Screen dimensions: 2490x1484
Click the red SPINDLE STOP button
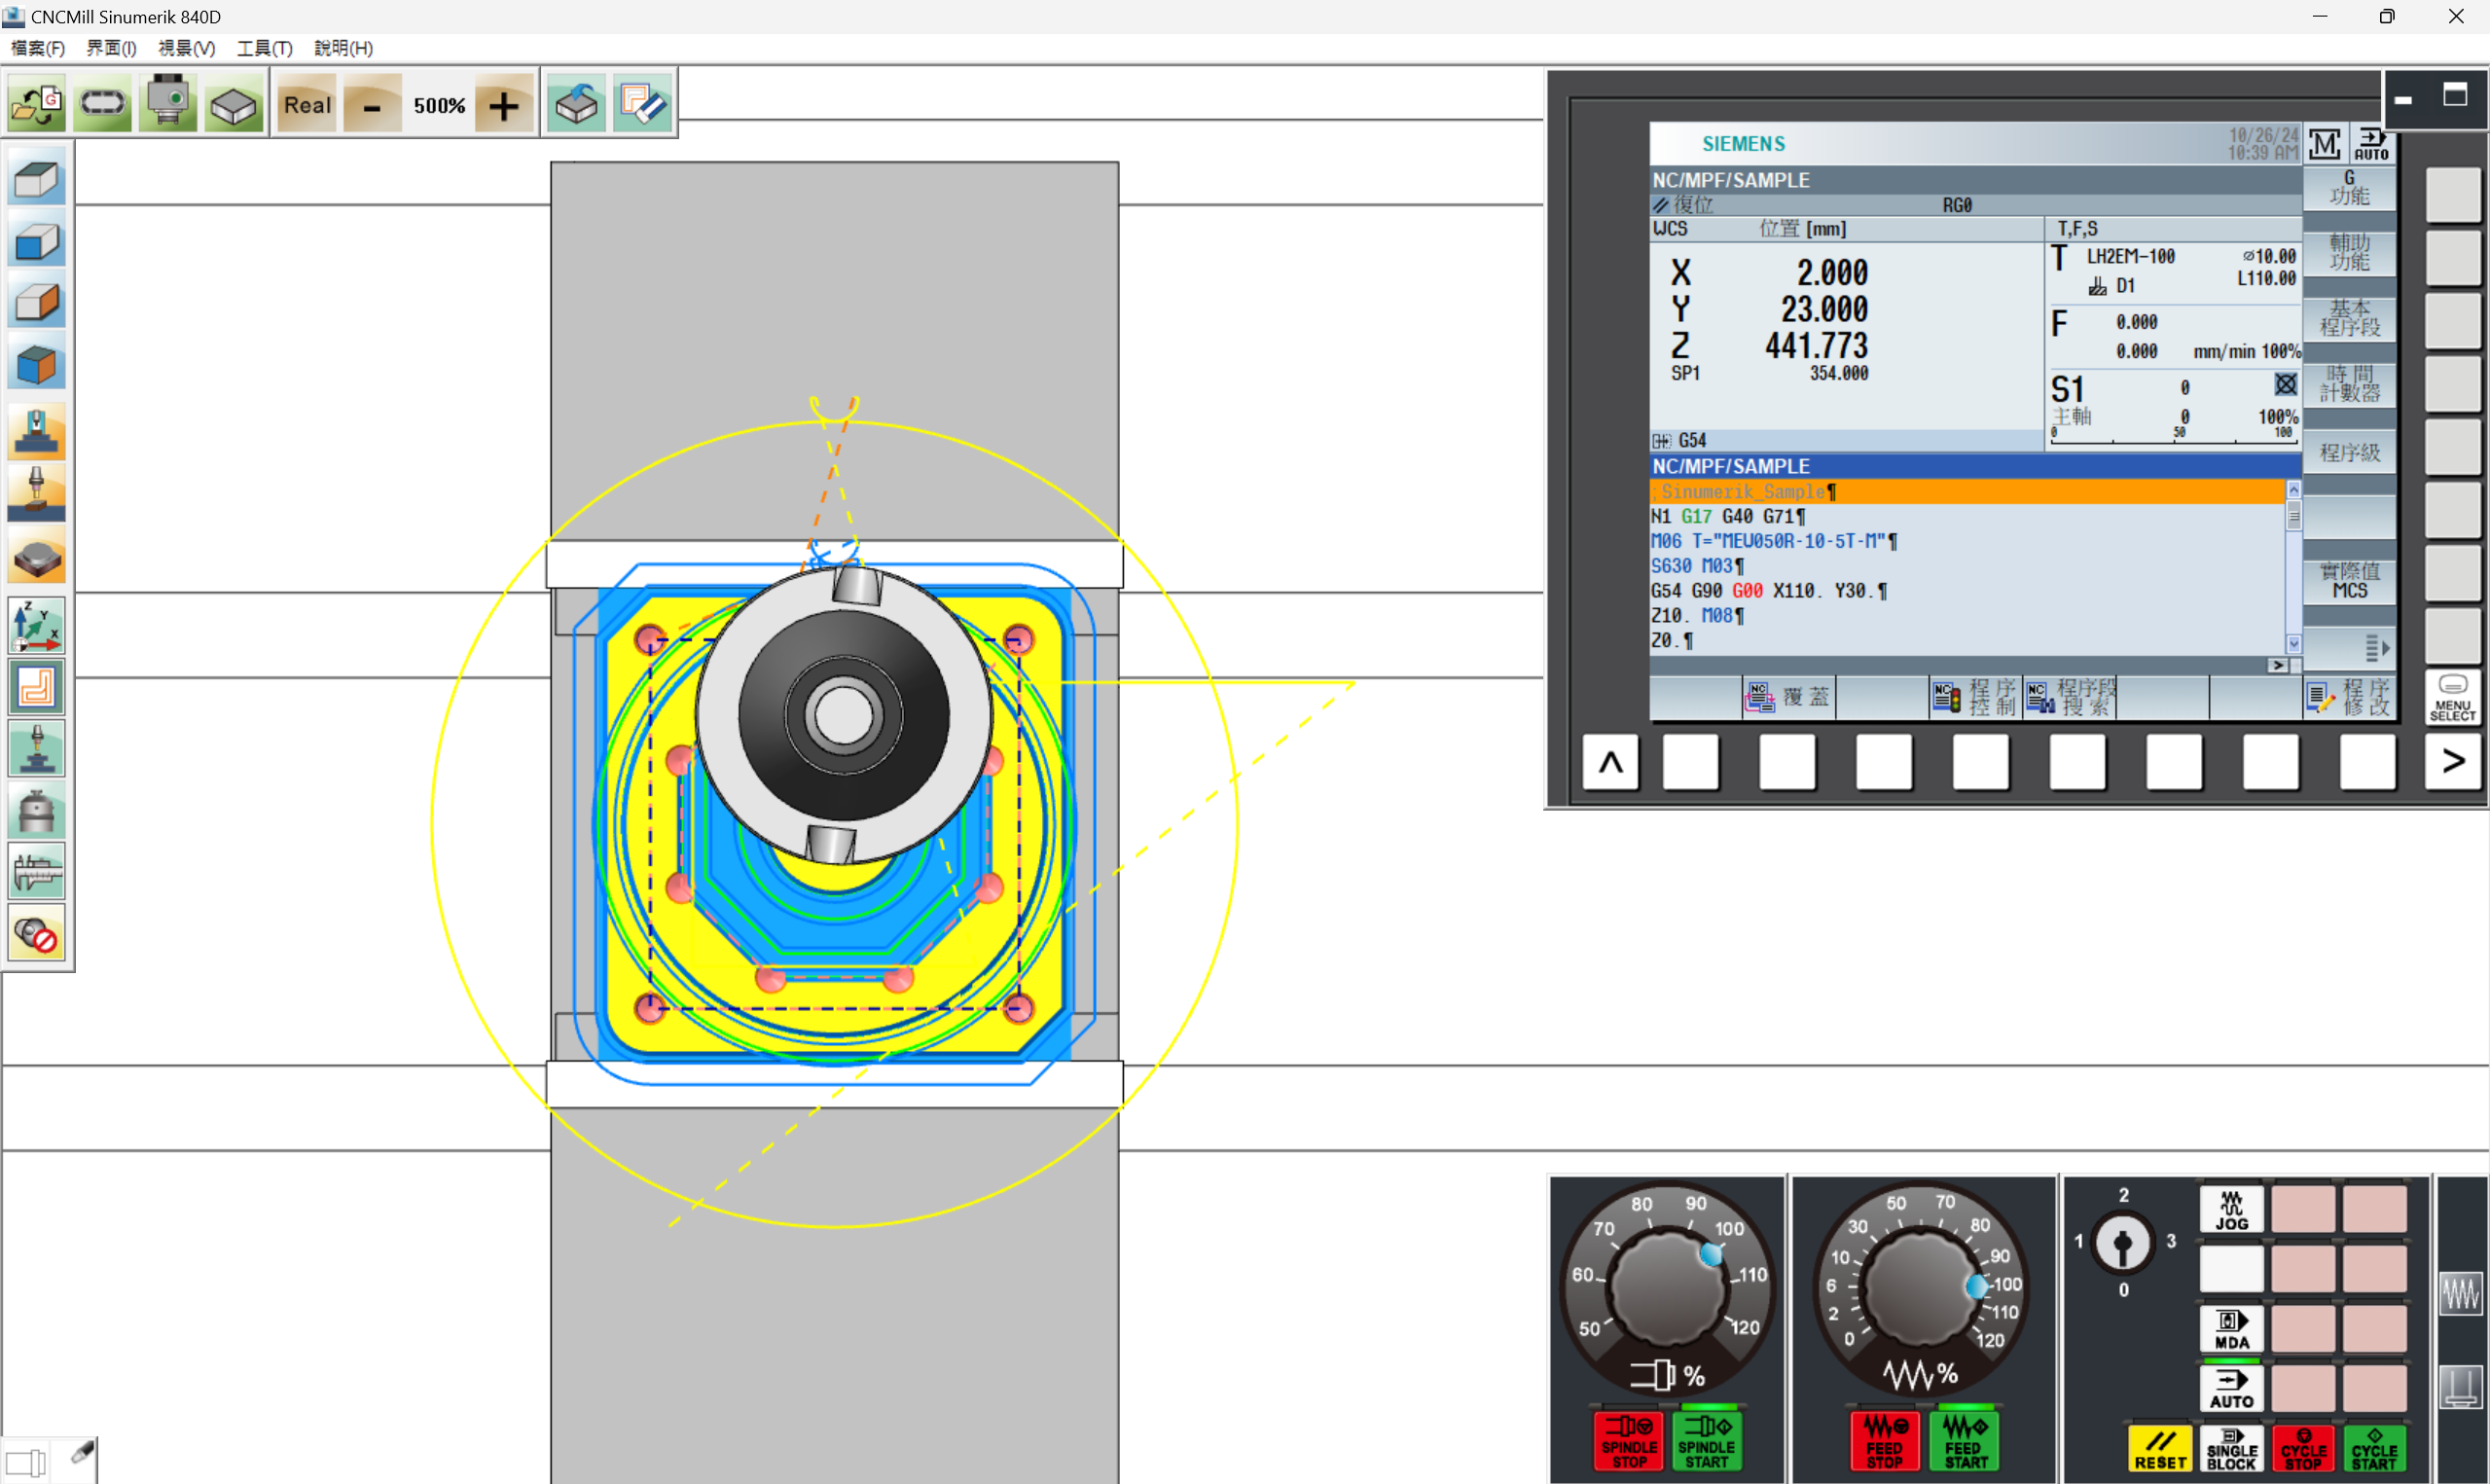[1628, 1441]
